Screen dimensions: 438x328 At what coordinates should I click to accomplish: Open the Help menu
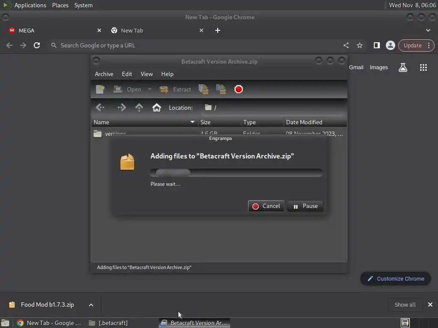coord(167,74)
